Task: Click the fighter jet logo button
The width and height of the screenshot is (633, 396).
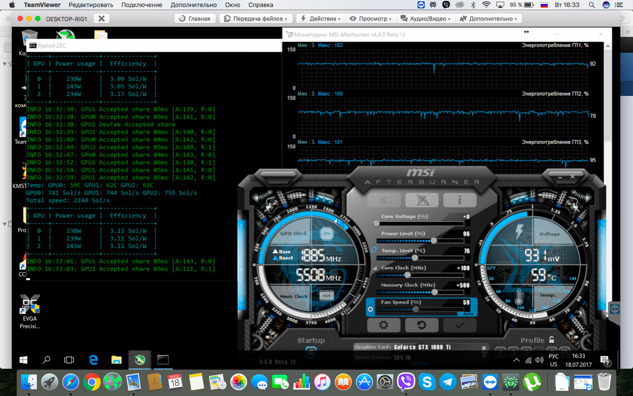Action: coord(422,200)
